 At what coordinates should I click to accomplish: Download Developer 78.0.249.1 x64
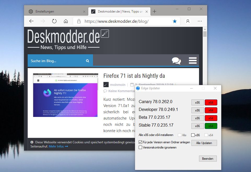tap(211, 110)
